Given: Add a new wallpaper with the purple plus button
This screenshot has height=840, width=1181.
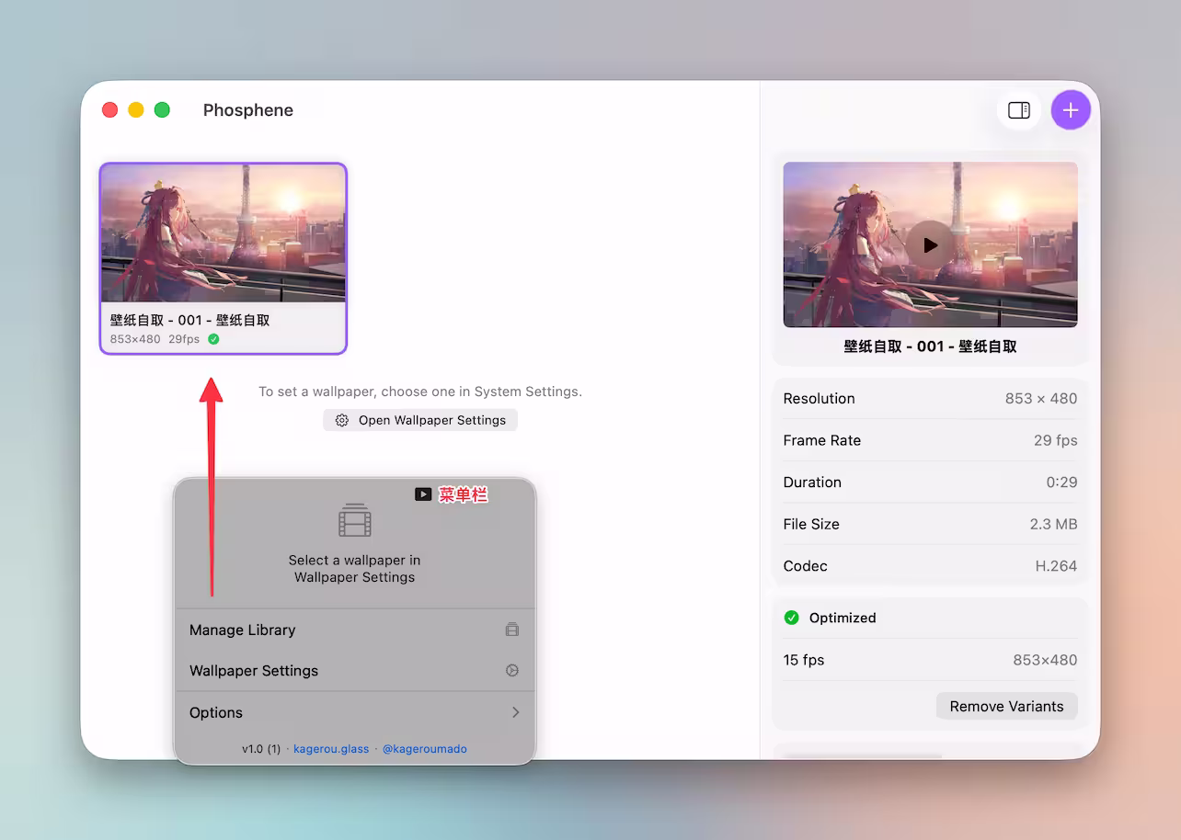Looking at the screenshot, I should click(x=1071, y=110).
